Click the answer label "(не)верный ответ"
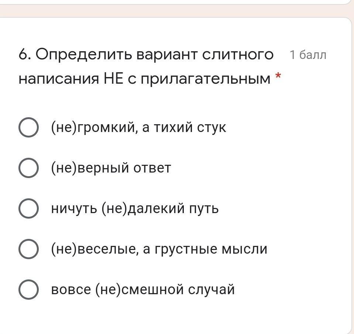 [111, 168]
